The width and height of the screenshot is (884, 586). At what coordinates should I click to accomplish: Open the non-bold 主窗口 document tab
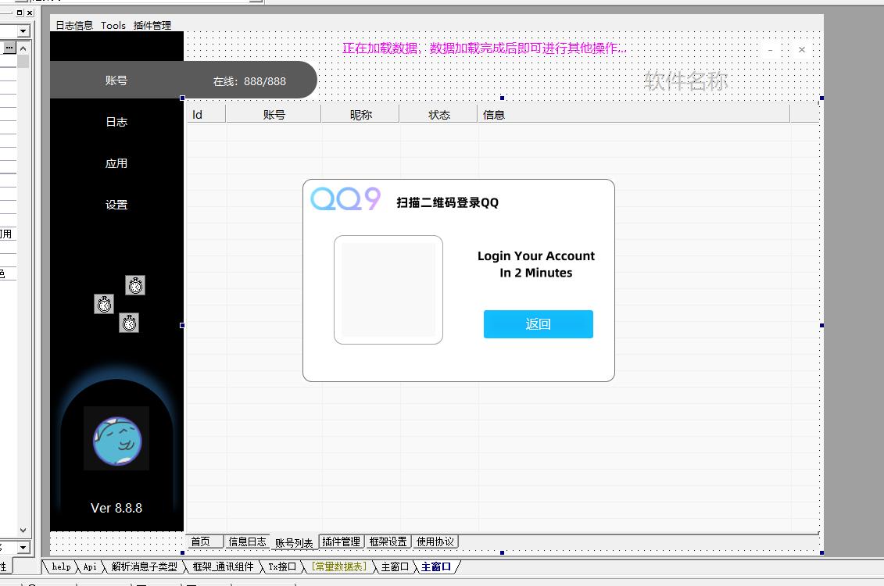pos(395,566)
